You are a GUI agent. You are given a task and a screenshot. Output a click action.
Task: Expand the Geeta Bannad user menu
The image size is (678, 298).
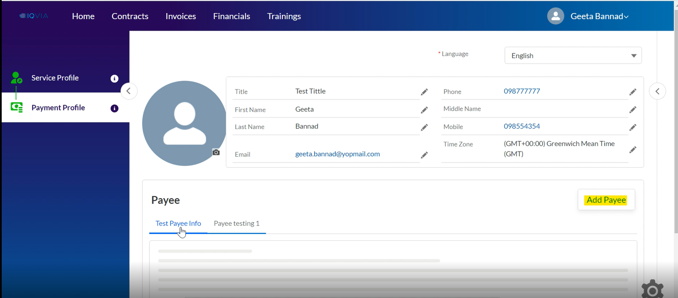[x=599, y=17]
